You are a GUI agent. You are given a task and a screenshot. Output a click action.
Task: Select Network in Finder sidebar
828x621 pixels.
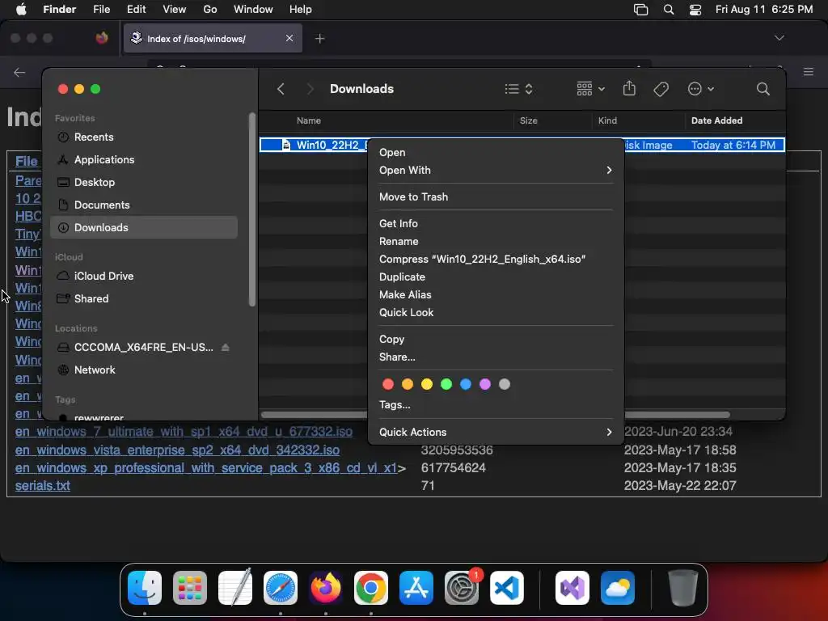[144, 370]
